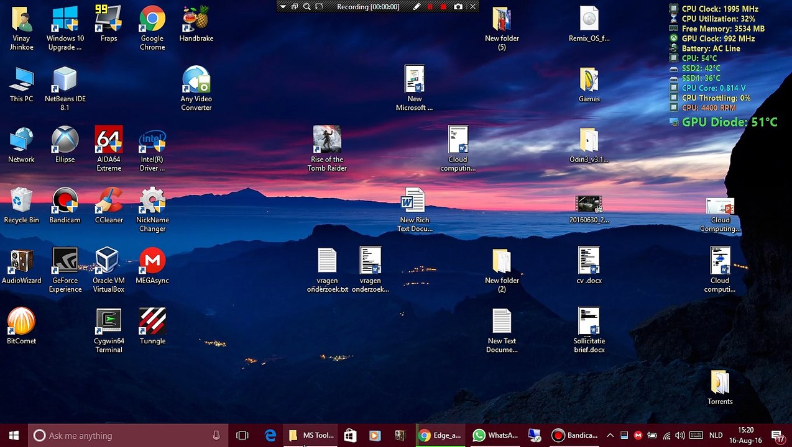
Task: Open the Vinay Jhinkoe user folder
Action: [21, 29]
